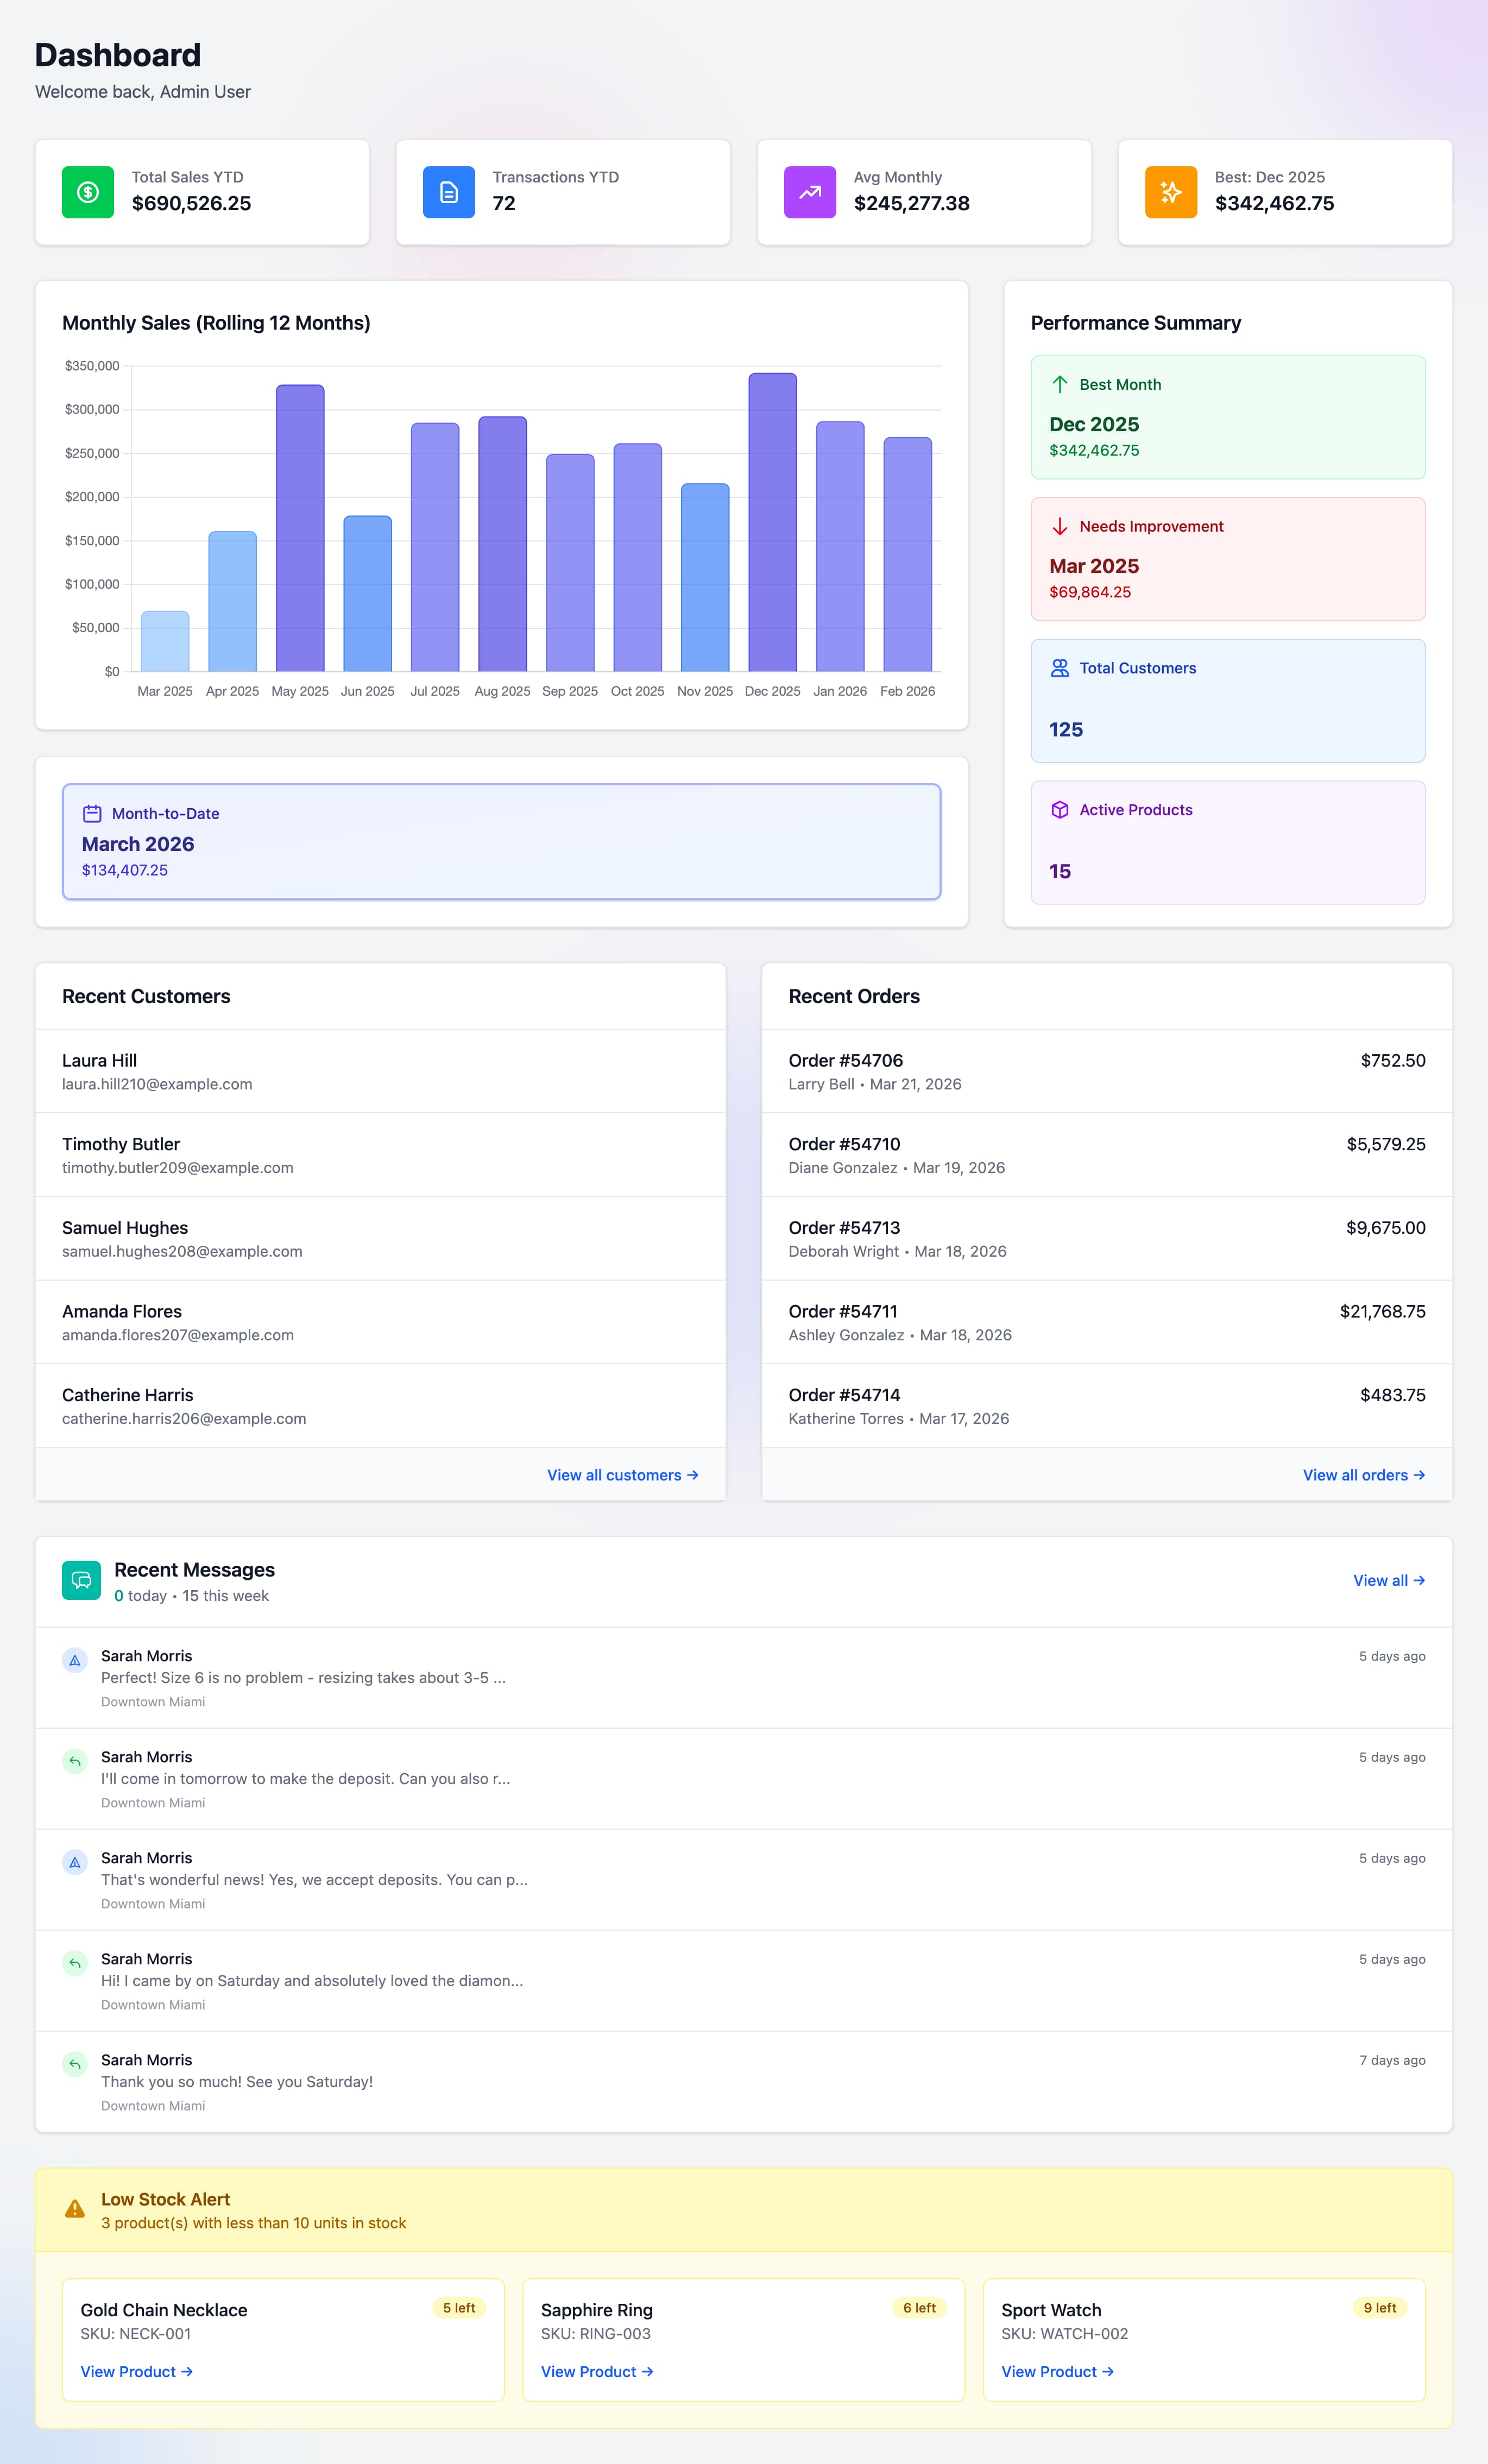1488x2464 pixels.
Task: View Product for Sapphire Ring
Action: point(597,2371)
